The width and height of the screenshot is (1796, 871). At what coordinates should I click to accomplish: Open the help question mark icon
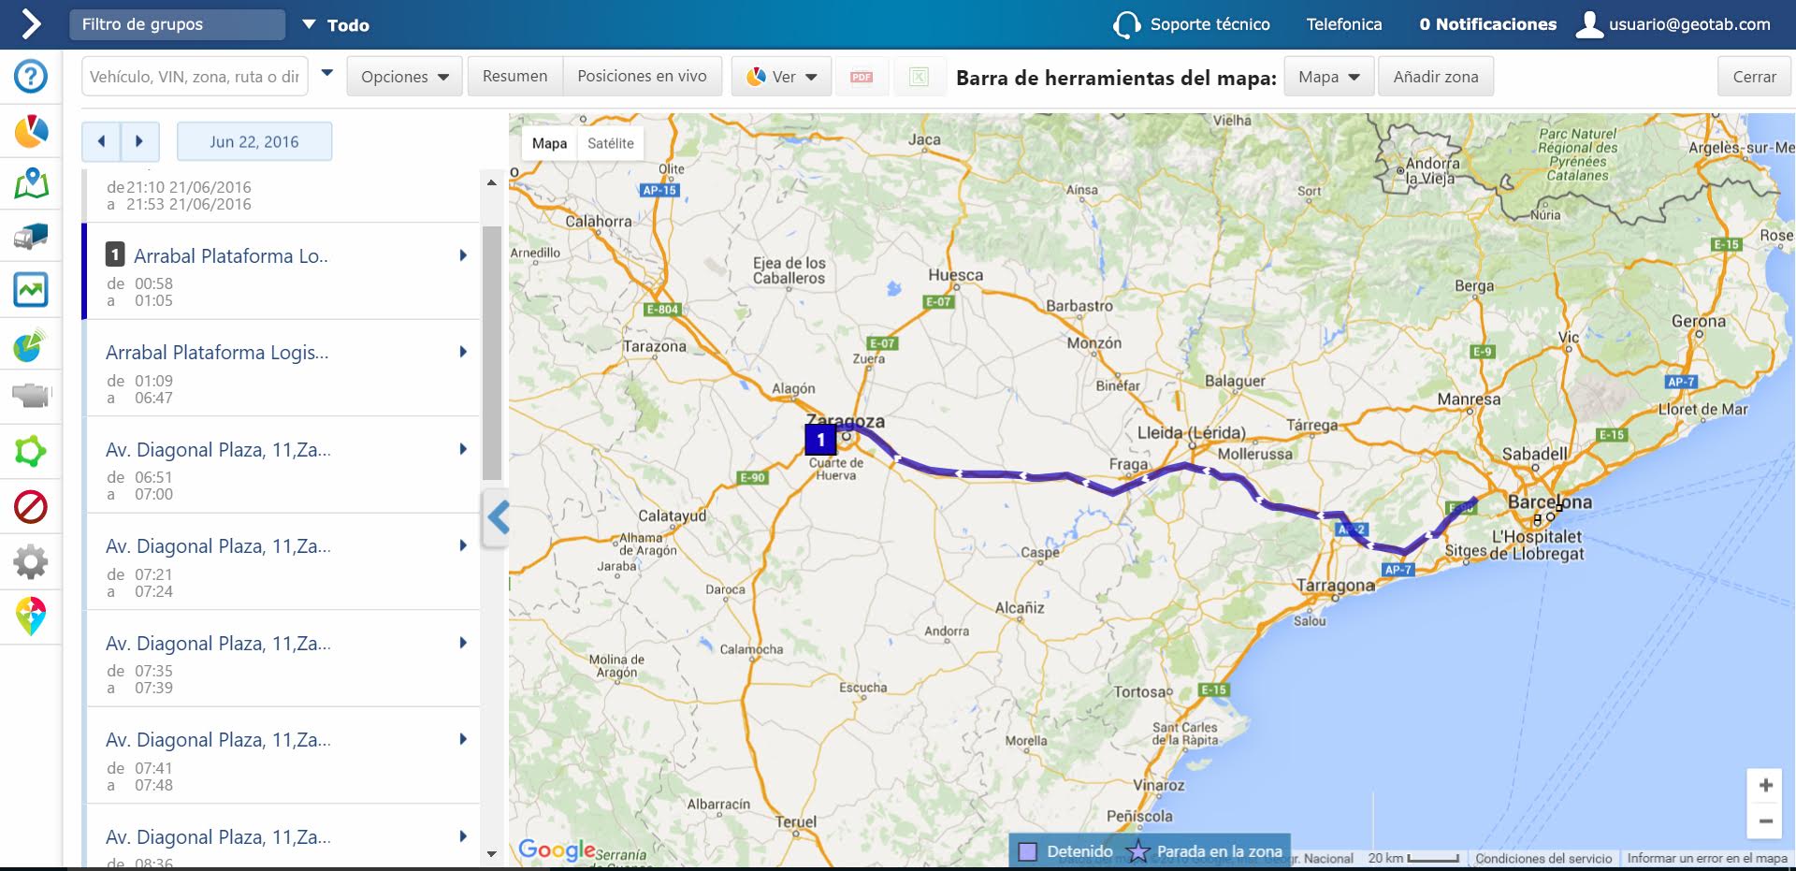(31, 77)
